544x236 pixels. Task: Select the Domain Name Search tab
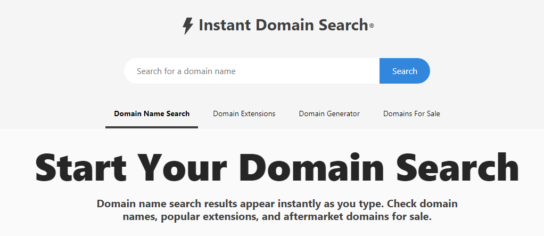pos(152,114)
